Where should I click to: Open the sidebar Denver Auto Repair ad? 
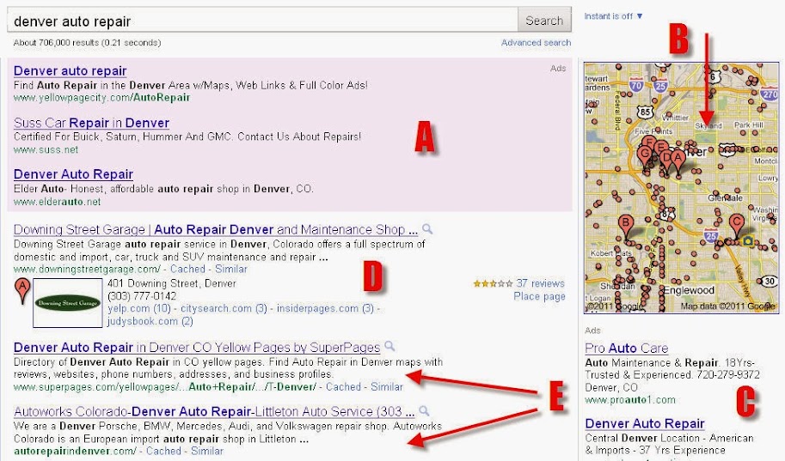(645, 424)
